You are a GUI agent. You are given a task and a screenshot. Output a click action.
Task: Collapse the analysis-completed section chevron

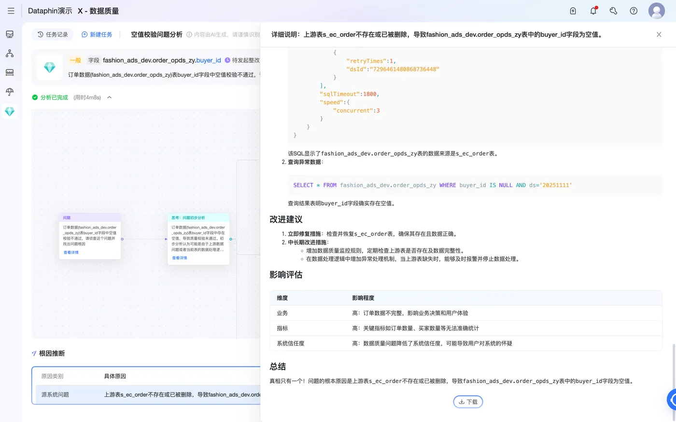110,97
